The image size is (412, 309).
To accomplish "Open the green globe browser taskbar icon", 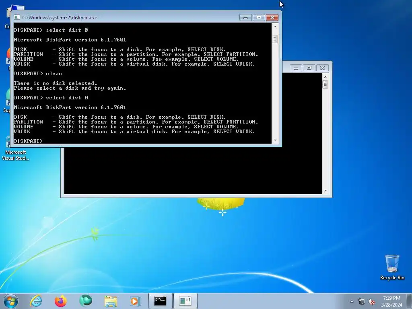I will tap(86, 301).
